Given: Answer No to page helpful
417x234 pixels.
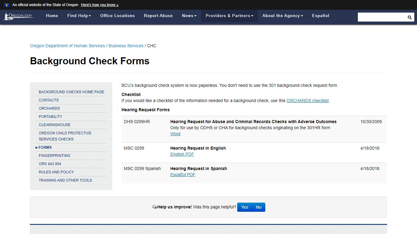Looking at the screenshot, I should pos(259,207).
